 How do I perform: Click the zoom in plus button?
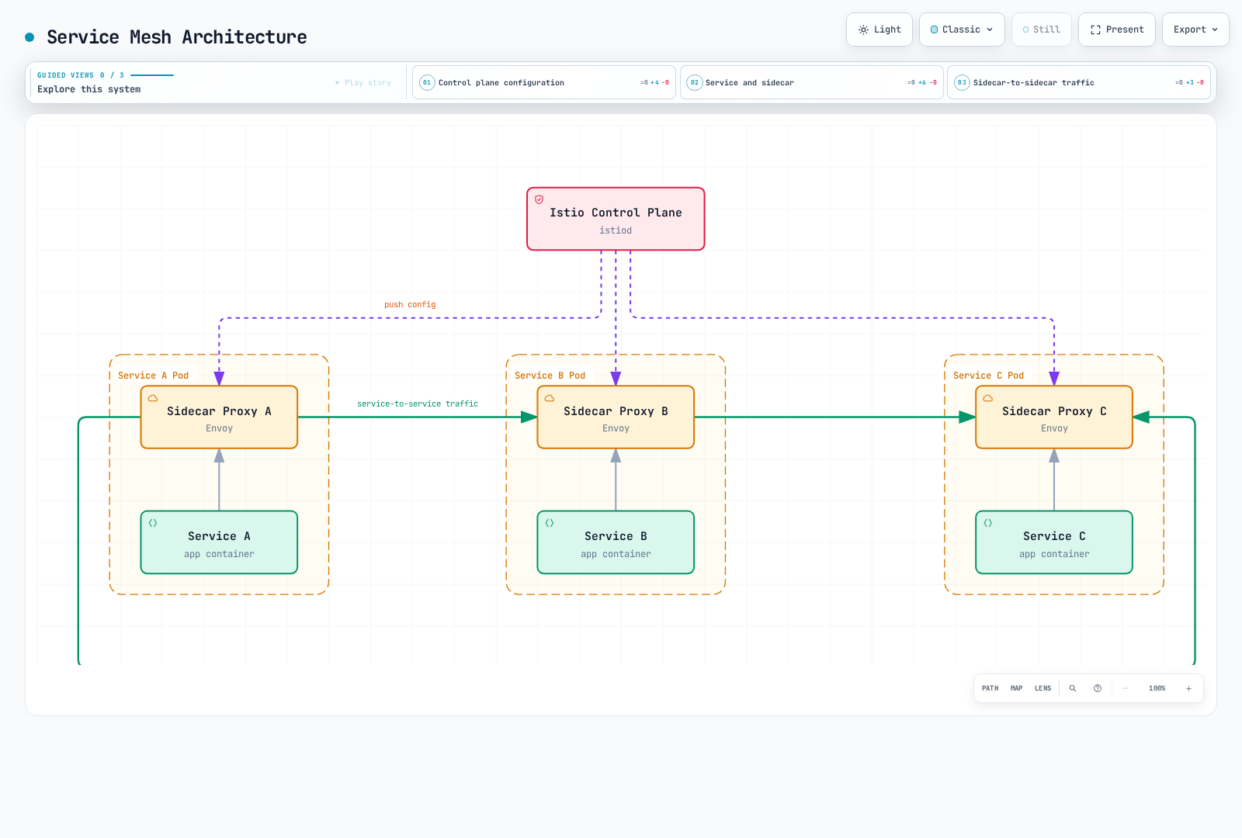pos(1188,688)
